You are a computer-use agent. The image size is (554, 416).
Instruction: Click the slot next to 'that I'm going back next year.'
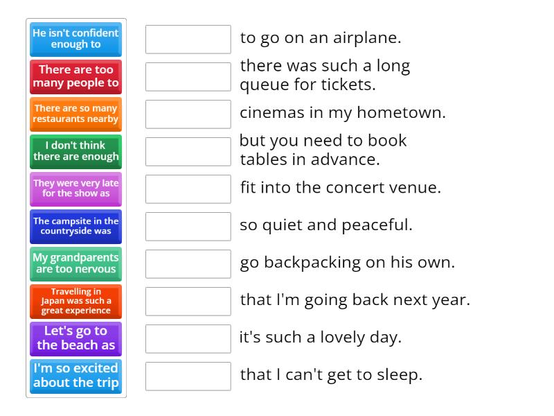click(x=188, y=302)
